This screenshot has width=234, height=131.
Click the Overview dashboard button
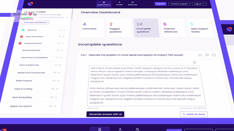click(35, 22)
